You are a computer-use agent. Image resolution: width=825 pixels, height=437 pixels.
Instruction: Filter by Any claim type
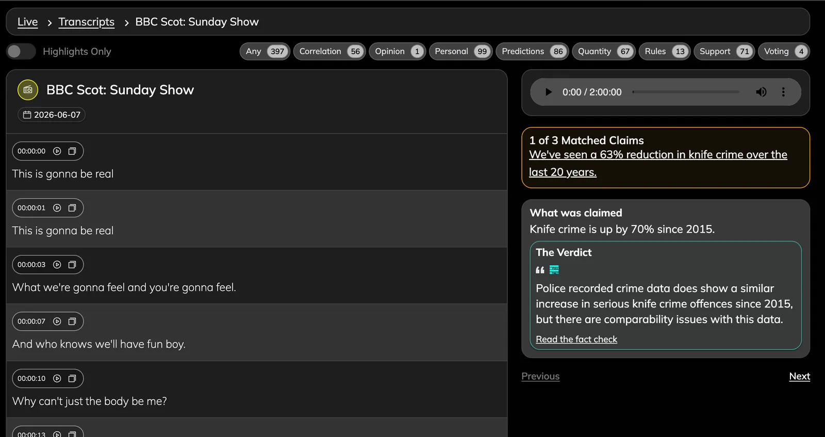[x=265, y=51]
